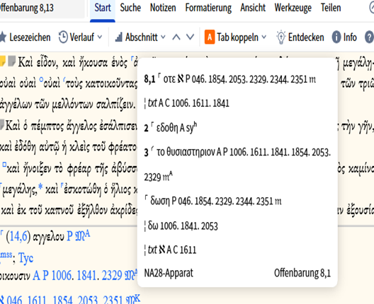Open the Verlauf history clock icon
This screenshot has height=304, width=374.
(63, 37)
